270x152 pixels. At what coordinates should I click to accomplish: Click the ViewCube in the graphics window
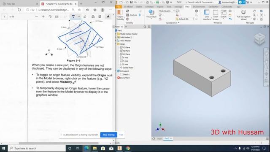(260, 39)
